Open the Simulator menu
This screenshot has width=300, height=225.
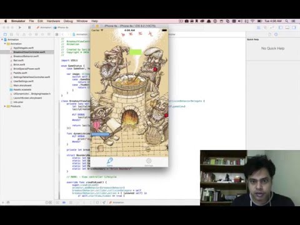tap(18, 21)
